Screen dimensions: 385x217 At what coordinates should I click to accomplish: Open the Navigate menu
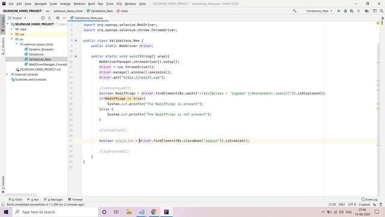click(x=40, y=4)
